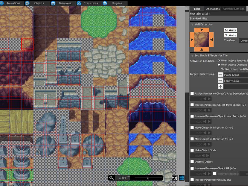The width and height of the screenshot is (248, 186).
Task: Click the No Walls button
Action: coord(230,35)
